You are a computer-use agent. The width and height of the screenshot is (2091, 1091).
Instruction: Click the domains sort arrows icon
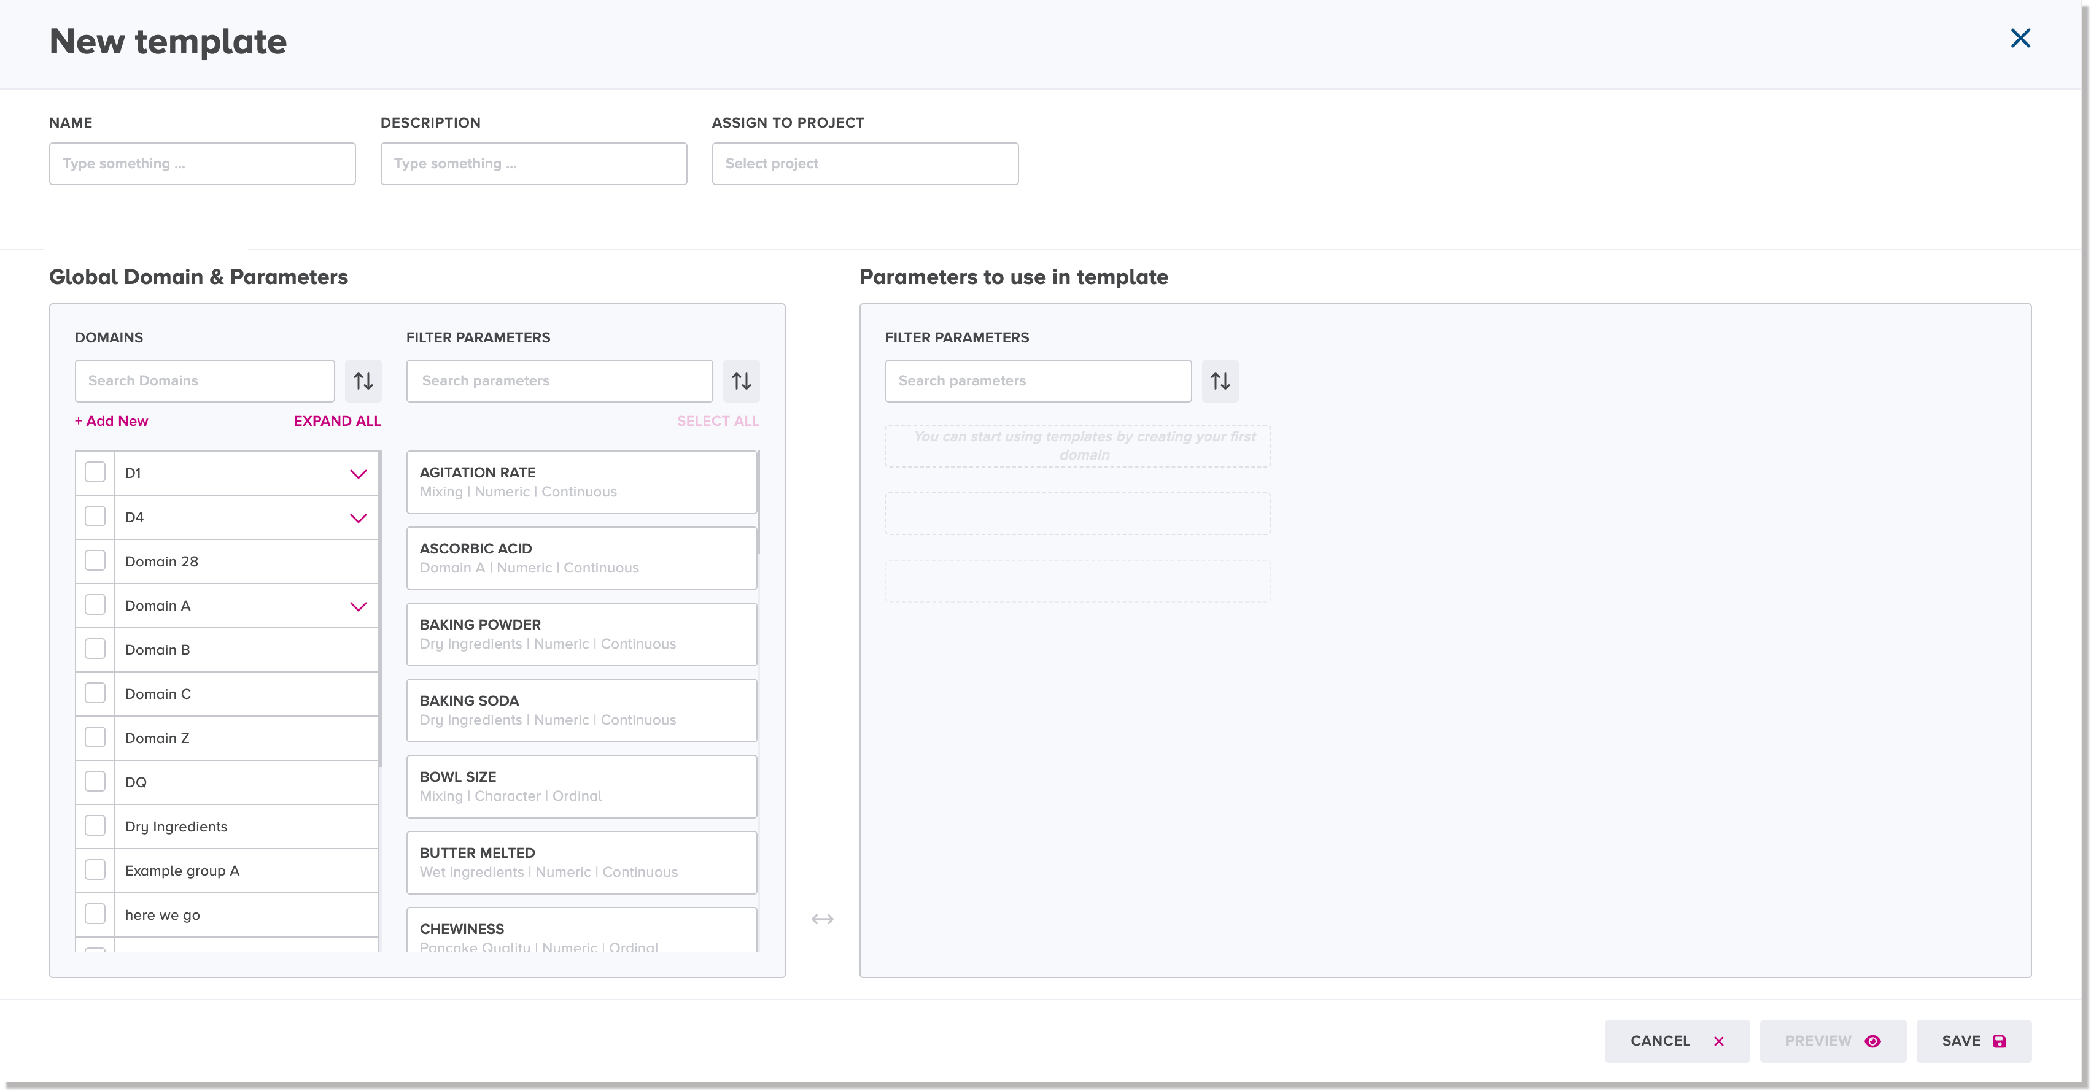click(363, 380)
